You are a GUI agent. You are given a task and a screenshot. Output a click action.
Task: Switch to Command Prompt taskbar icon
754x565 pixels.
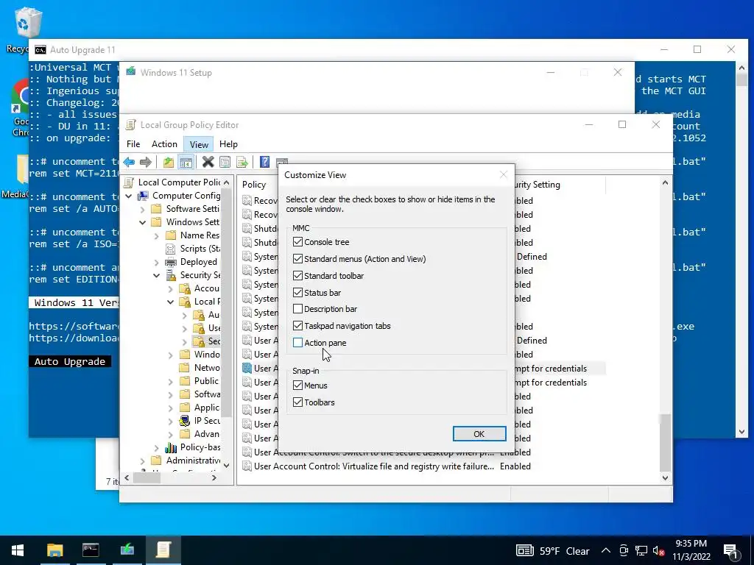[91, 550]
